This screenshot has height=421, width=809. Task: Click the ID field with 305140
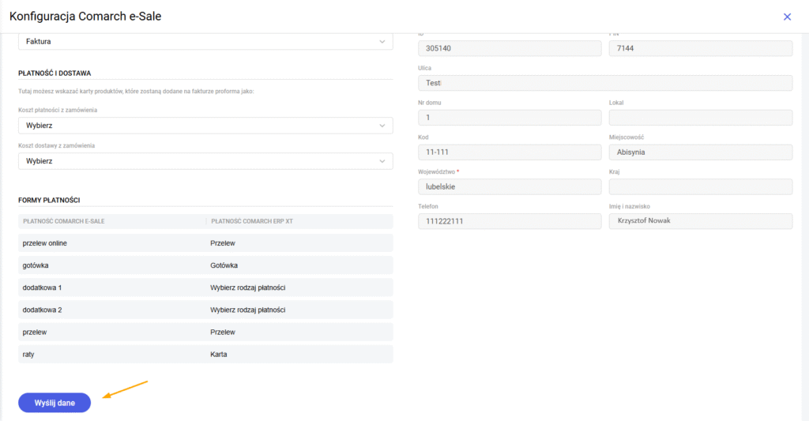click(x=510, y=48)
